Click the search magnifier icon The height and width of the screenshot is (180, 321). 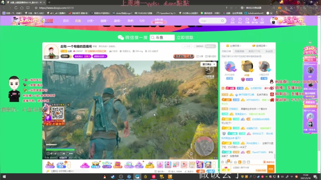click(222, 20)
